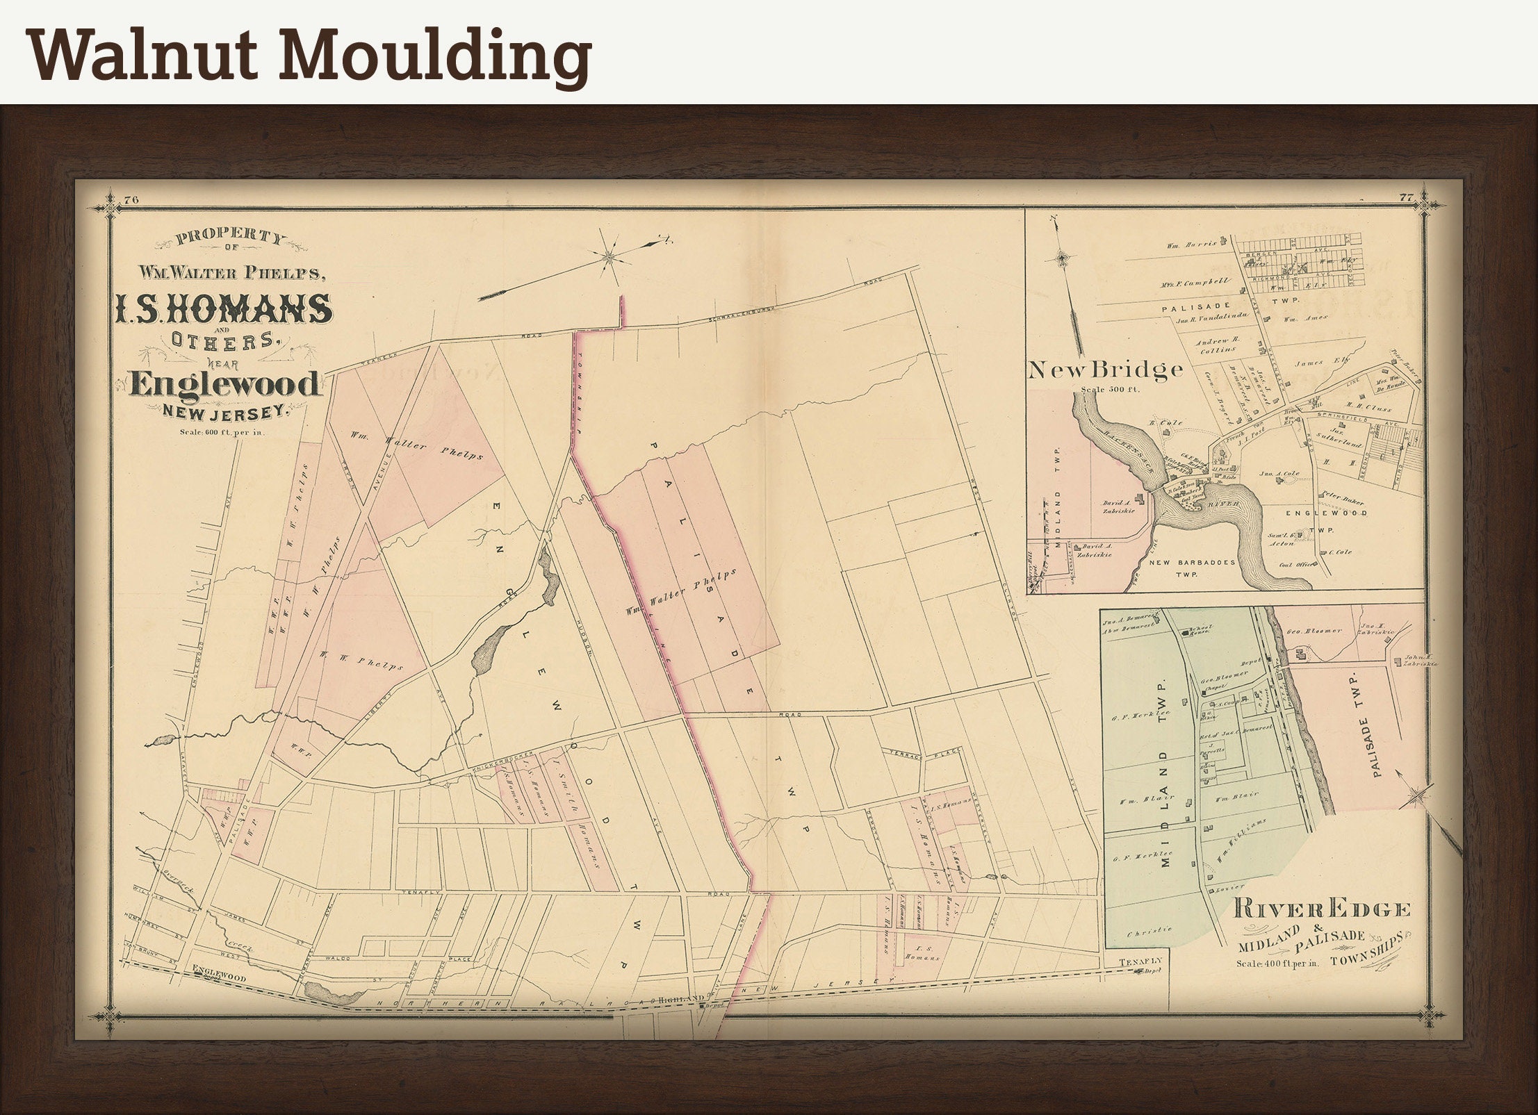Click "NEW JERSEY." under the Englewood title
This screenshot has width=1538, height=1115.
coord(226,412)
